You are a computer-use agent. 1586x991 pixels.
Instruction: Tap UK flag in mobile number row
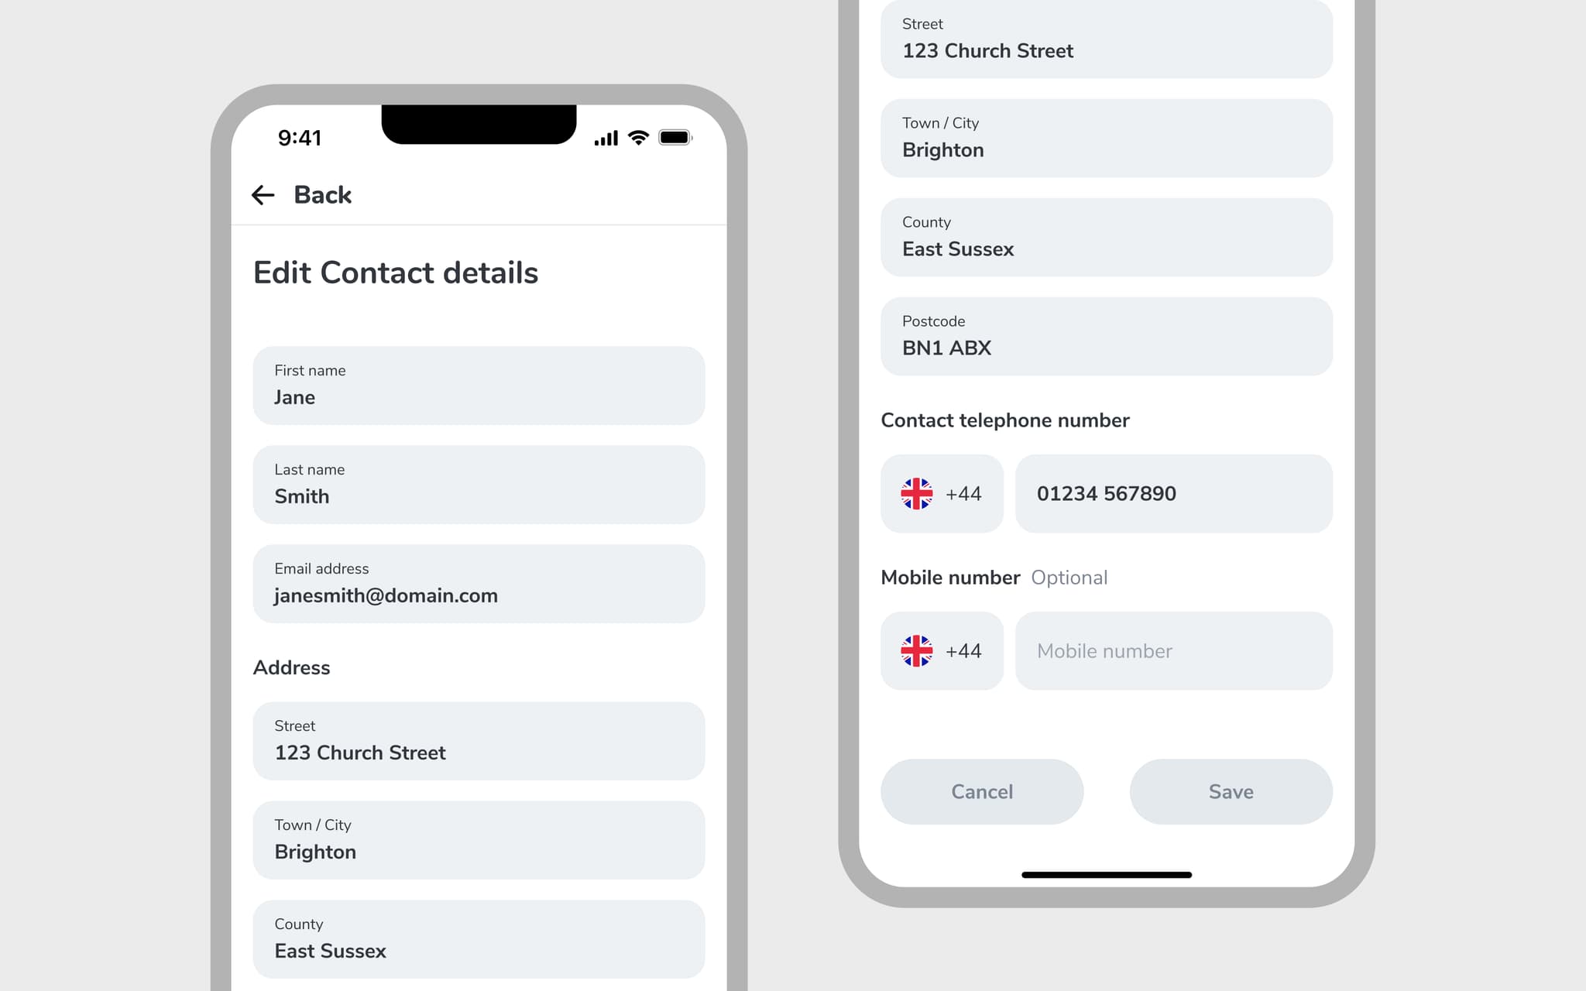pos(916,651)
